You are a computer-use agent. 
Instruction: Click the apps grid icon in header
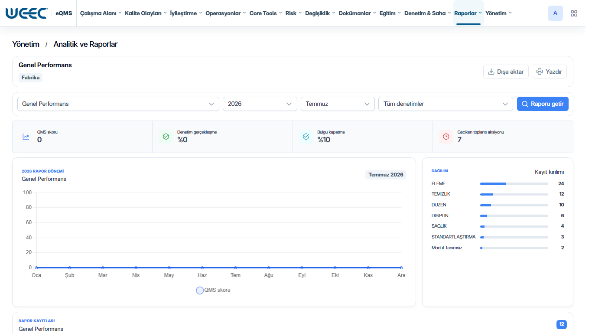pos(574,13)
